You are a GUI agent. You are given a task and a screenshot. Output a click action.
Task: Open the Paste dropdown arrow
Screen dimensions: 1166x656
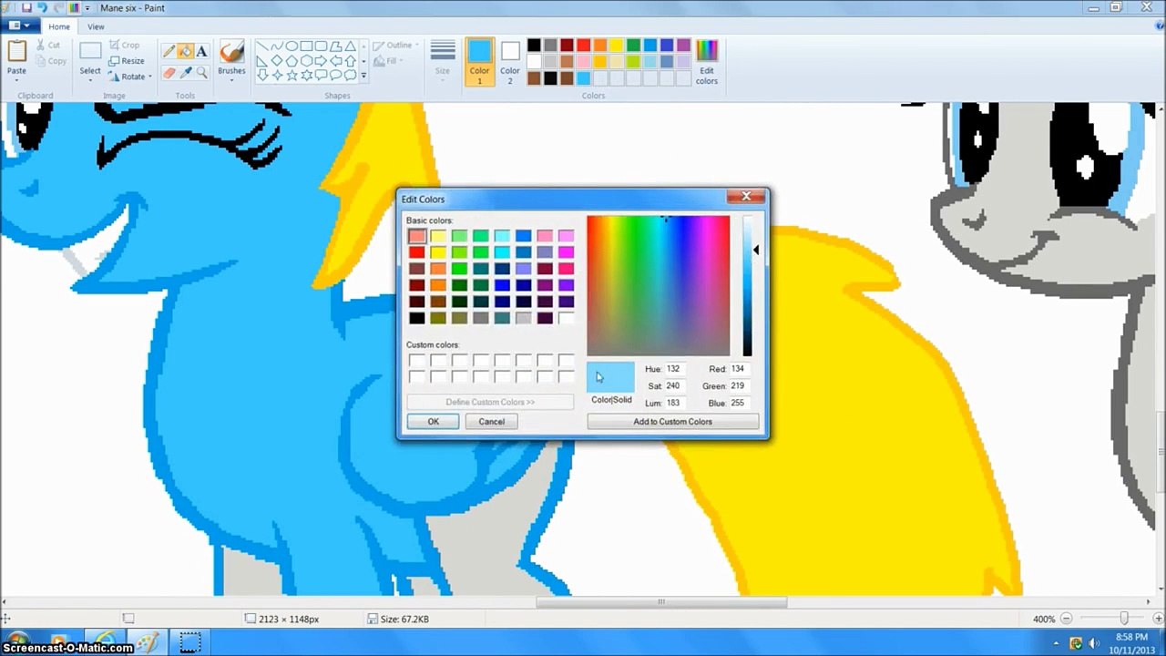point(16,79)
